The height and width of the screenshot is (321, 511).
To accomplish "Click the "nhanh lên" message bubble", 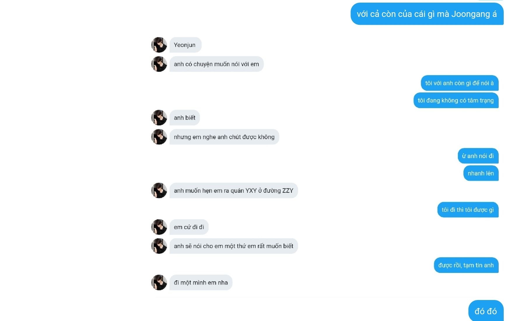I will pos(481,173).
